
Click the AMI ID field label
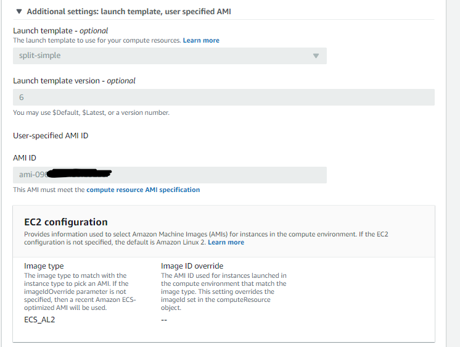point(25,158)
